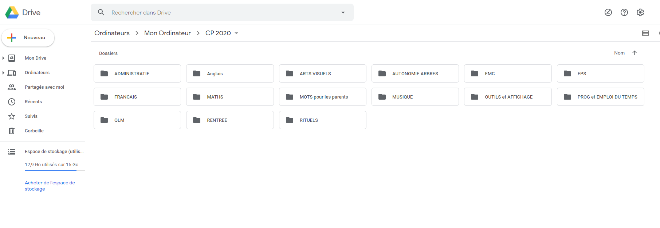
Task: Open Partagés avec moi section
Action: 44,87
